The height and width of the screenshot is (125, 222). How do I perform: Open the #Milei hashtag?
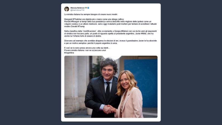[144, 34]
